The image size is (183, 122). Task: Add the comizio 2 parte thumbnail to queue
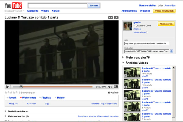[125, 76]
